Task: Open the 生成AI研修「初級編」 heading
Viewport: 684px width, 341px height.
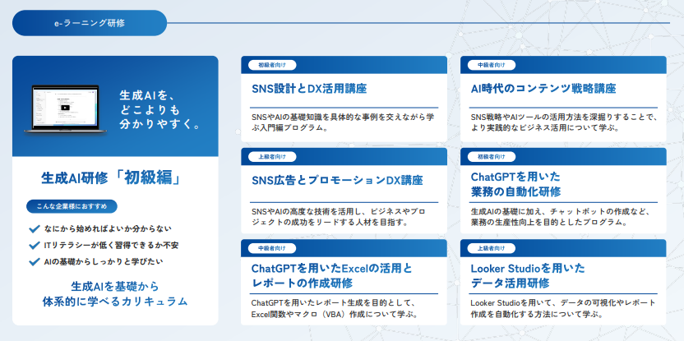Action: [x=115, y=177]
